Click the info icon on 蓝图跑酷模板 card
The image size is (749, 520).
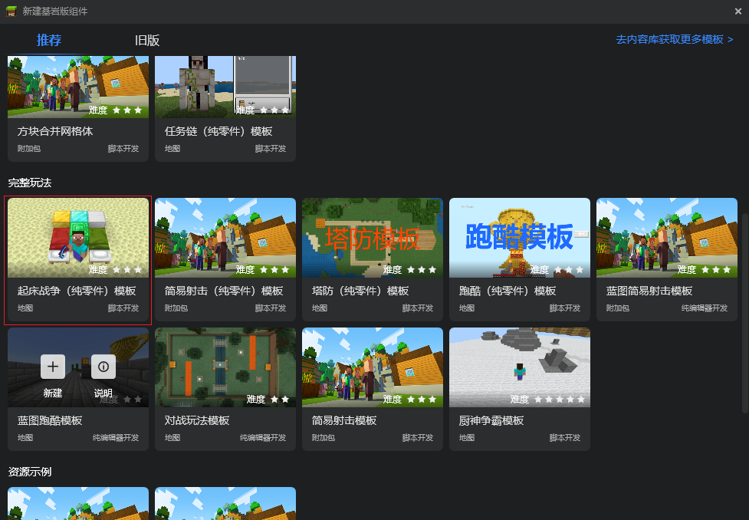(103, 367)
